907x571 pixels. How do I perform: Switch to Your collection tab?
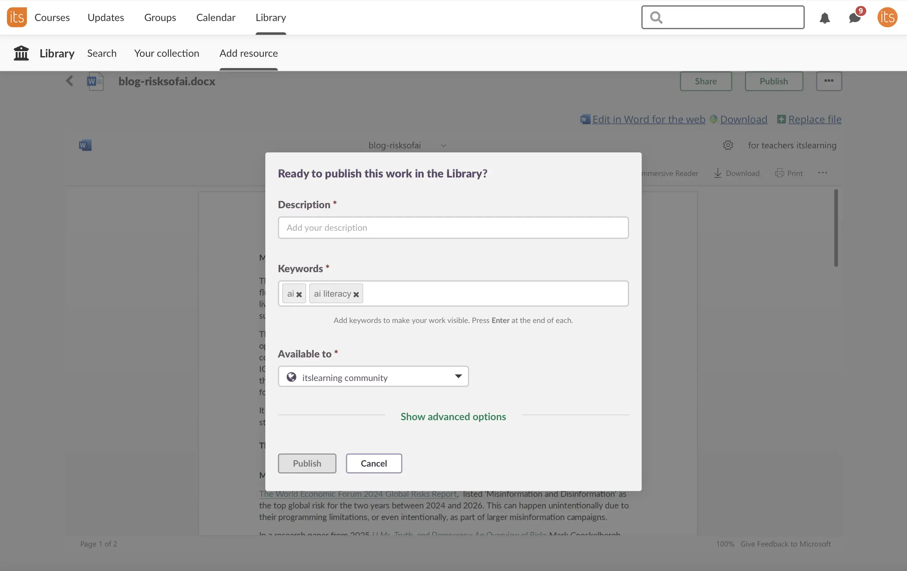[167, 53]
